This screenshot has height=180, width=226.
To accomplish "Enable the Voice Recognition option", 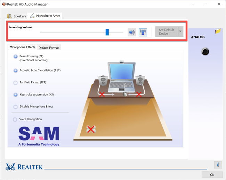I will tap(15, 120).
